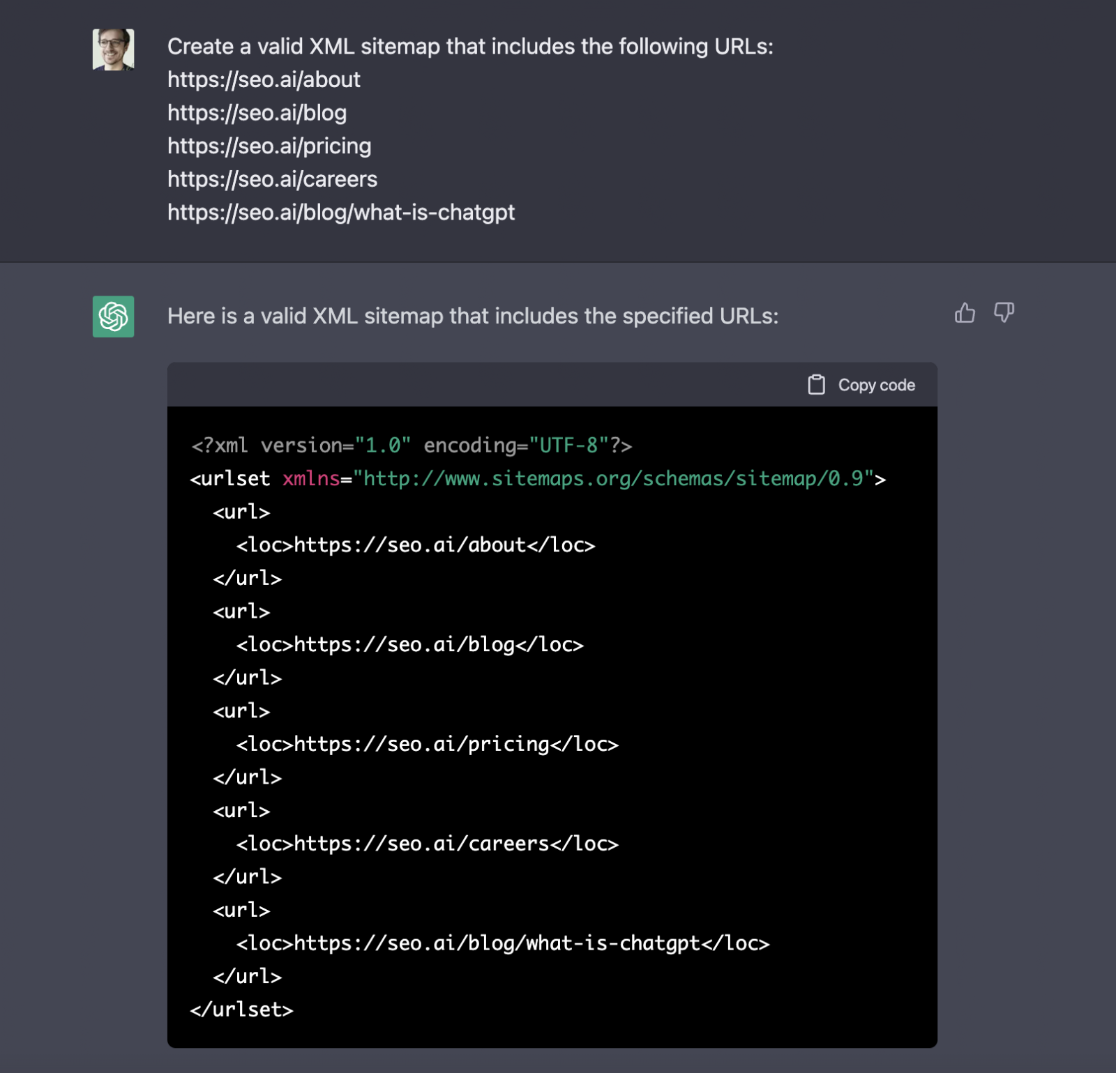Click the user profile photo
Viewport: 1116px width, 1073px height.
click(x=114, y=50)
